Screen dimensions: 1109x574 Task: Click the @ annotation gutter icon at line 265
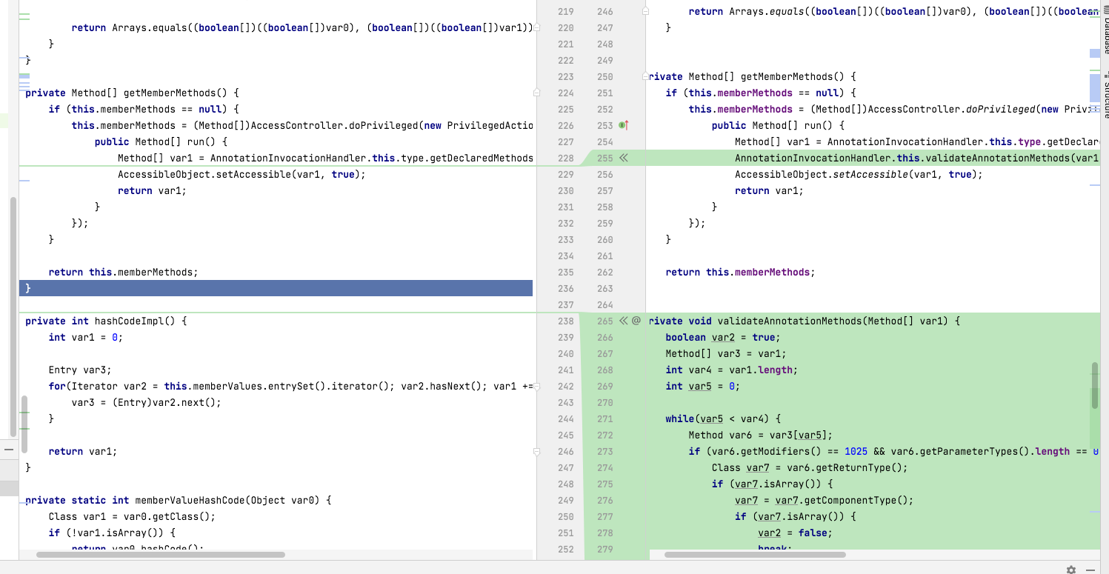point(636,321)
